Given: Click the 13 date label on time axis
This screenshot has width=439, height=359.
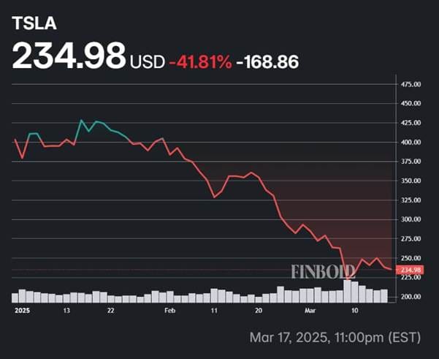Looking at the screenshot, I should (66, 311).
